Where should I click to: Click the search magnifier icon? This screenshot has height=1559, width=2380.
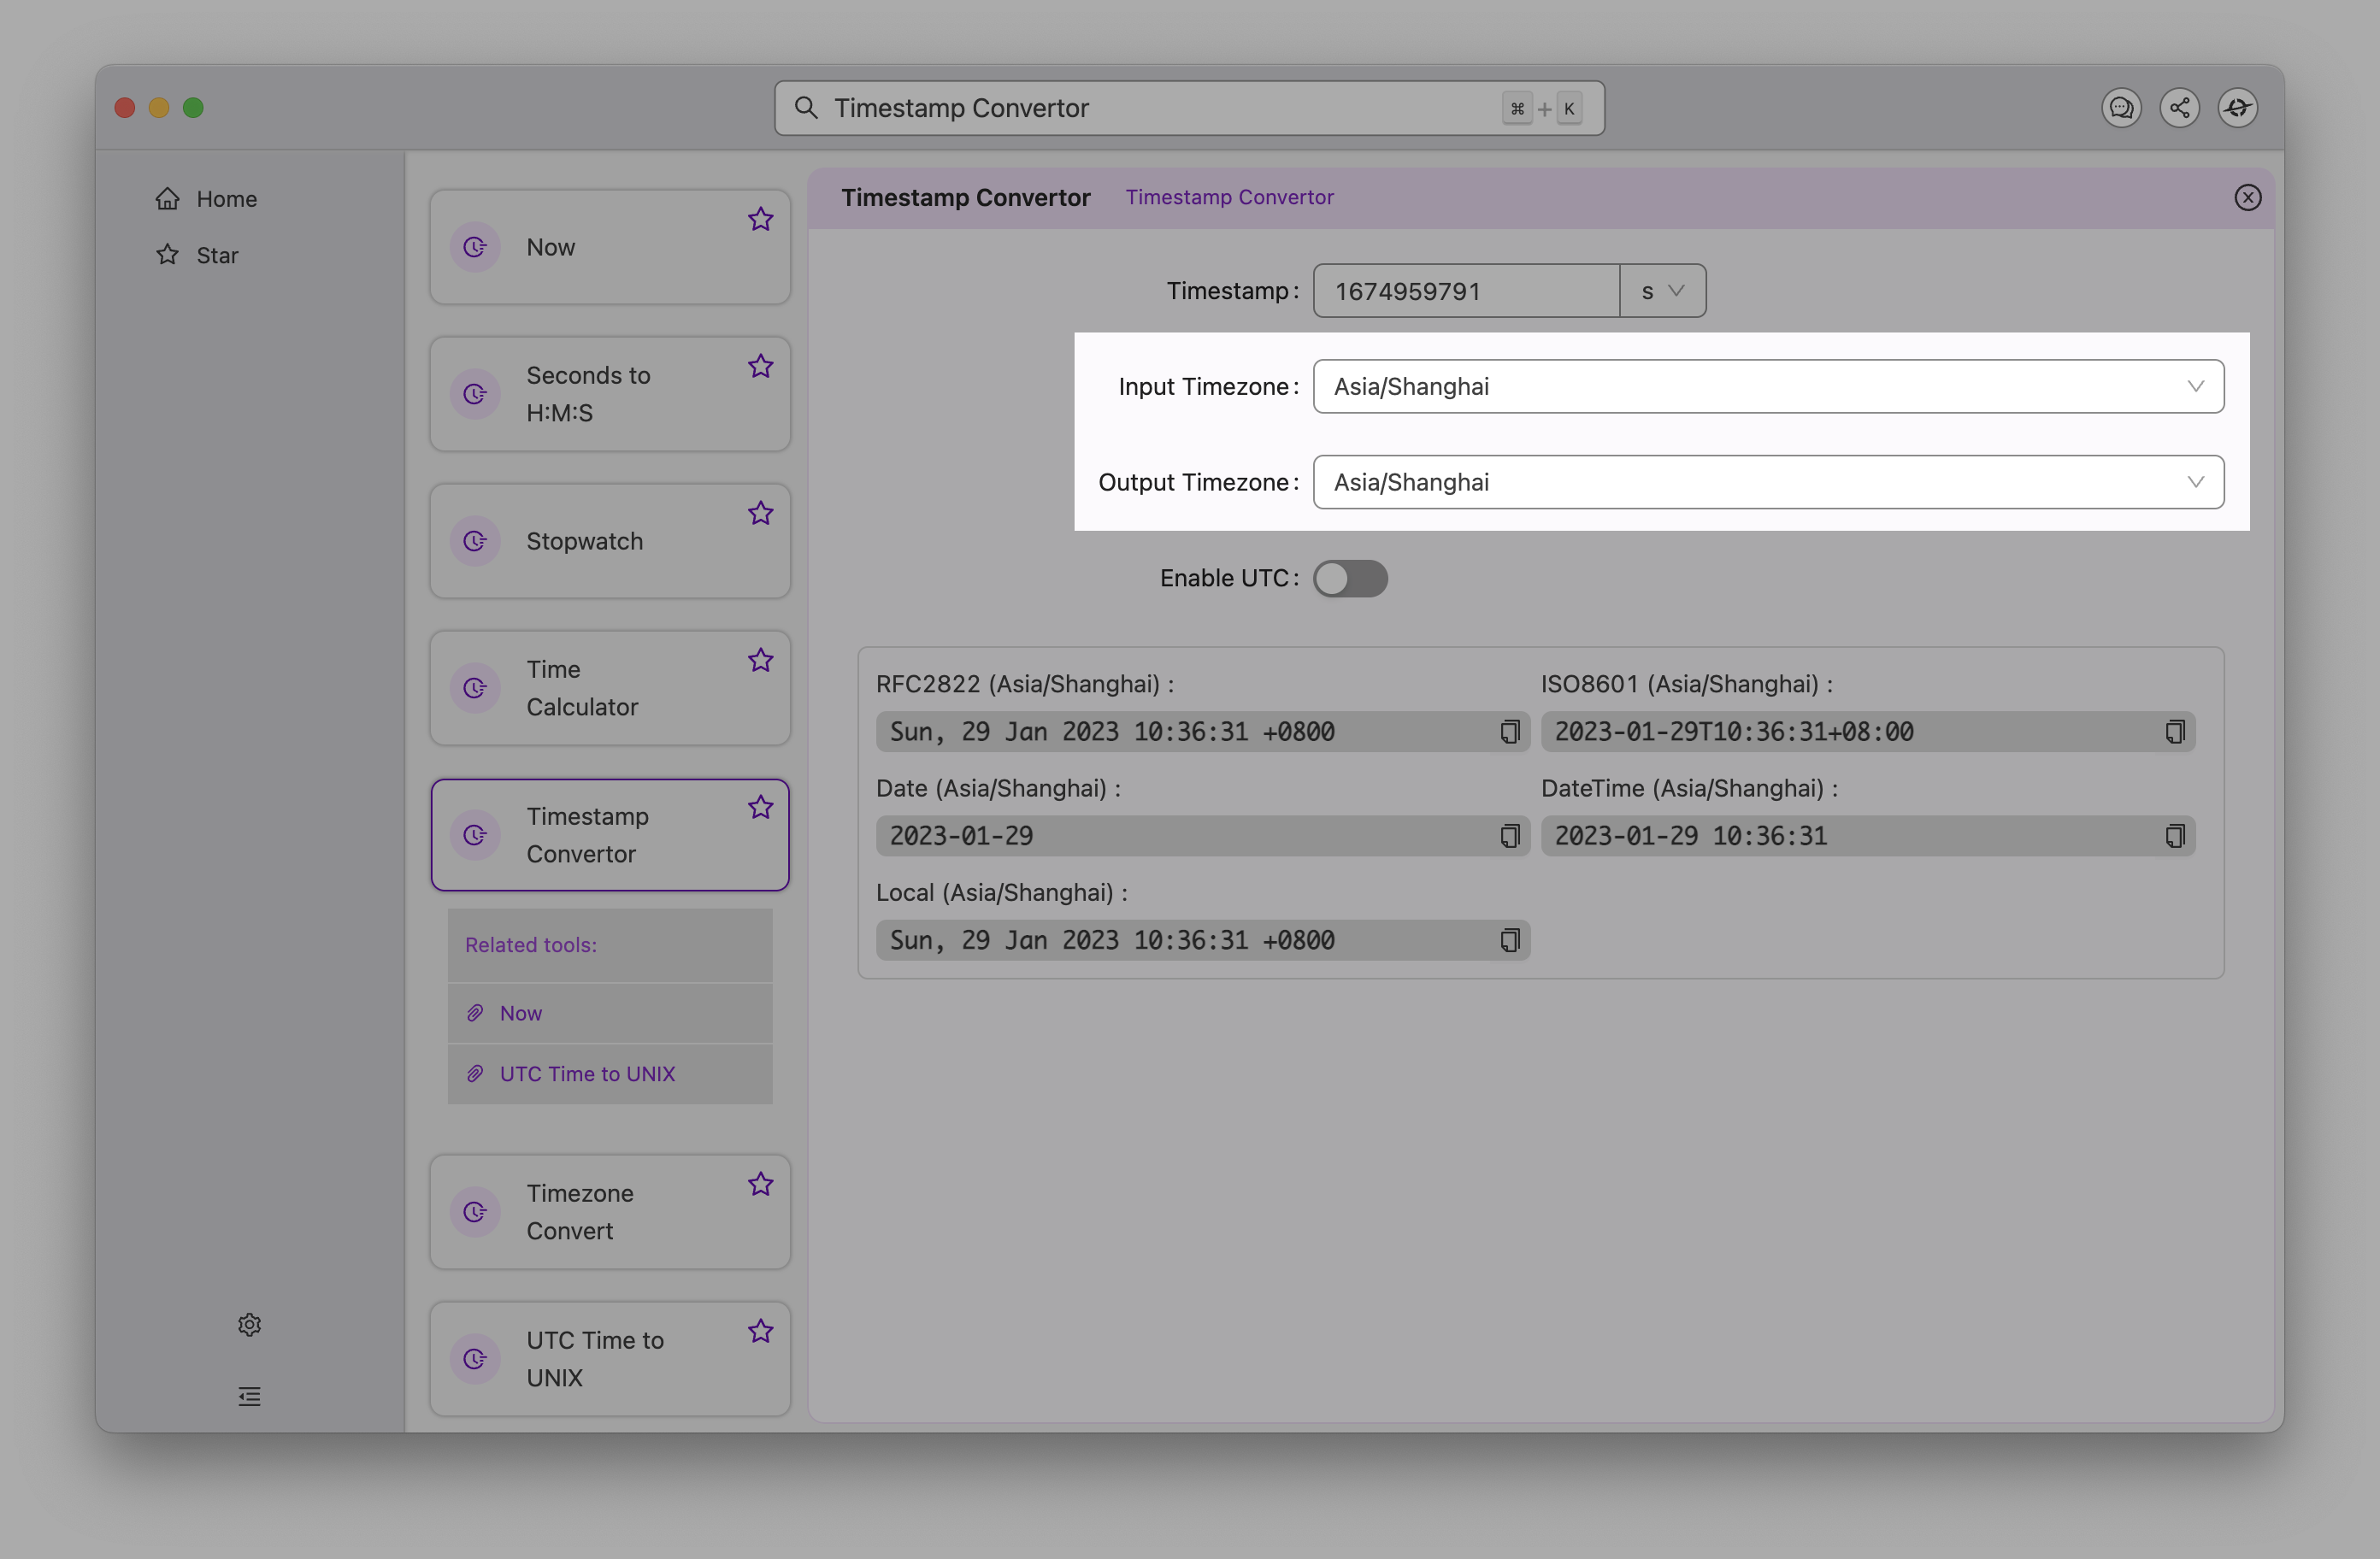pyautogui.click(x=806, y=107)
